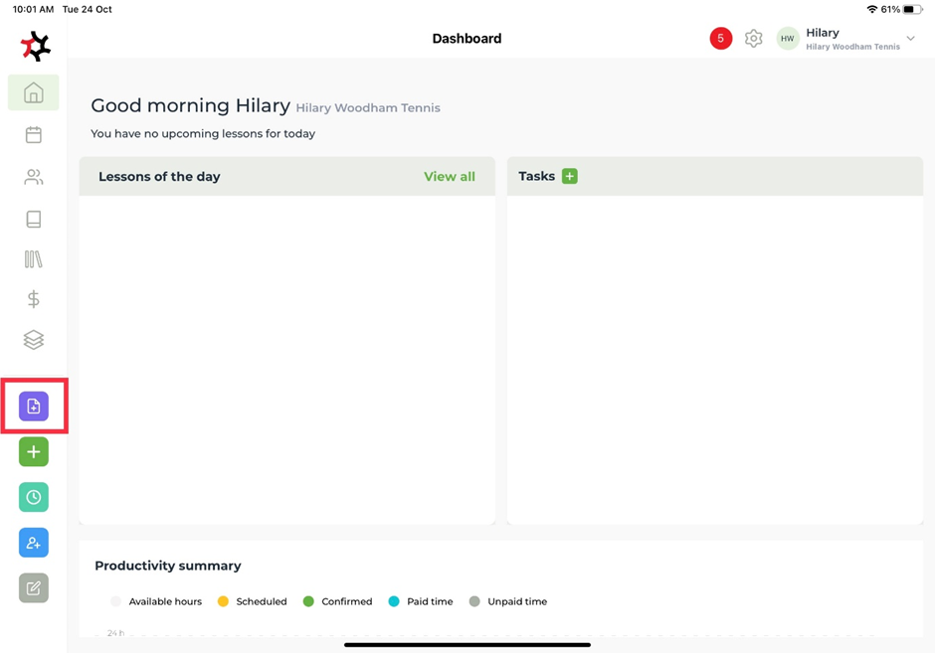Open the Calendar from the sidebar
Viewport: 935px width, 653px height.
pos(34,135)
